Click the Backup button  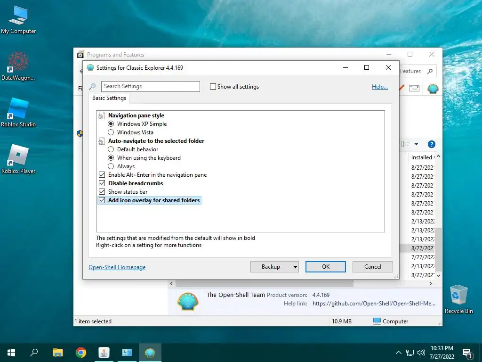tap(271, 267)
